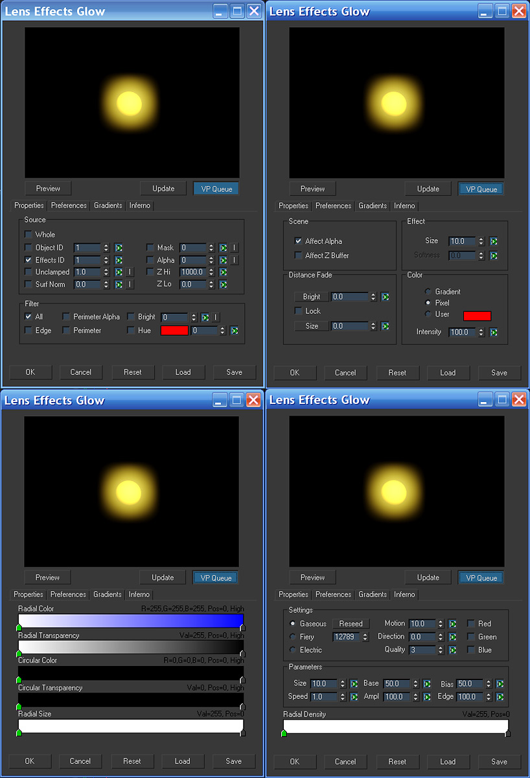Select the Fiery radio button in Inferno

[293, 637]
